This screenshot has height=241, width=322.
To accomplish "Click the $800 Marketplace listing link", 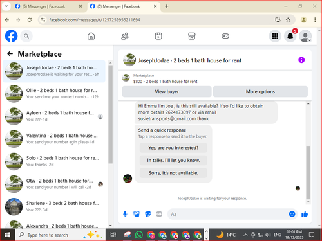I will [x=165, y=82].
